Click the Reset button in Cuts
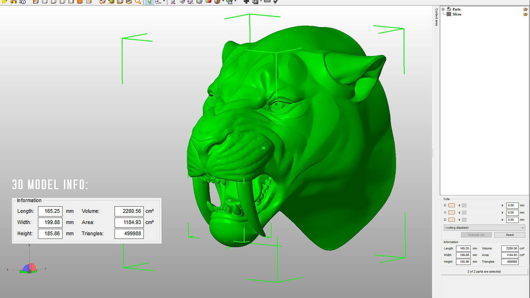This screenshot has height=298, width=530. click(510, 235)
